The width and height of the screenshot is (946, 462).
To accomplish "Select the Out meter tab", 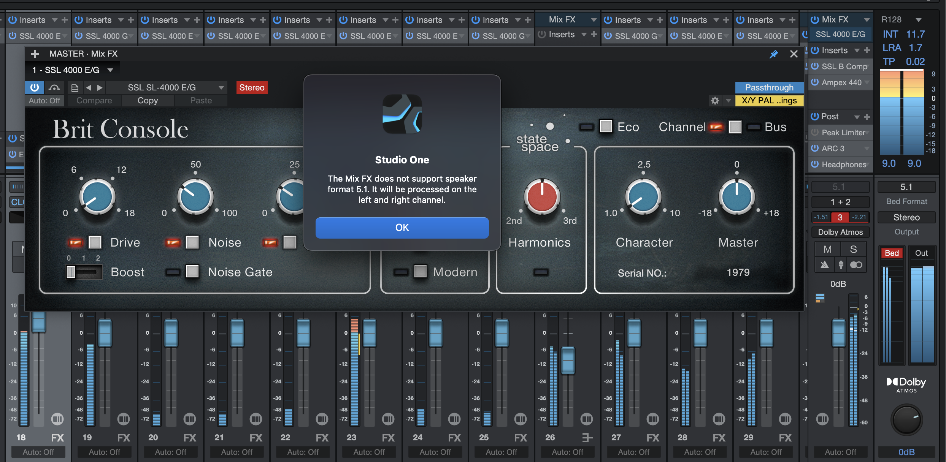I will (x=921, y=253).
